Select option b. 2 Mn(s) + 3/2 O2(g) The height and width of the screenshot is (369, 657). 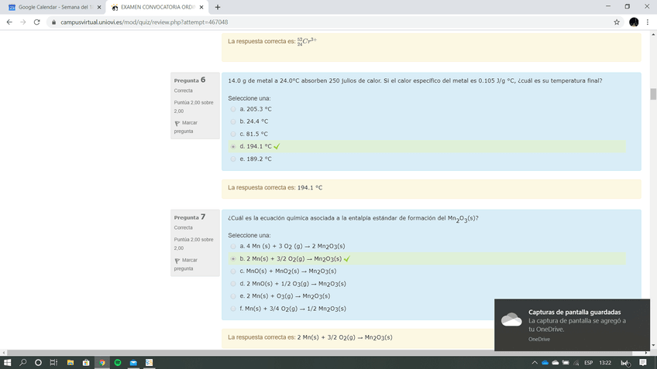pyautogui.click(x=233, y=259)
